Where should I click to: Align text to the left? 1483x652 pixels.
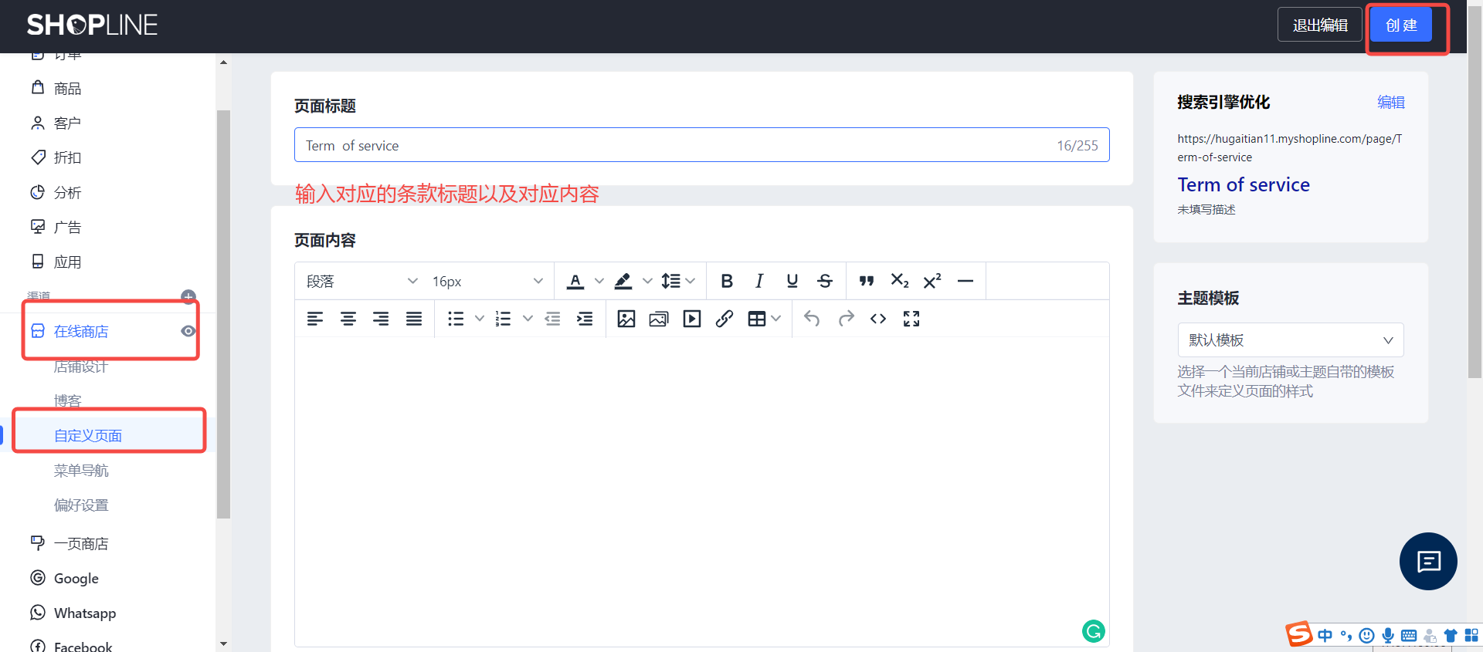click(x=315, y=319)
